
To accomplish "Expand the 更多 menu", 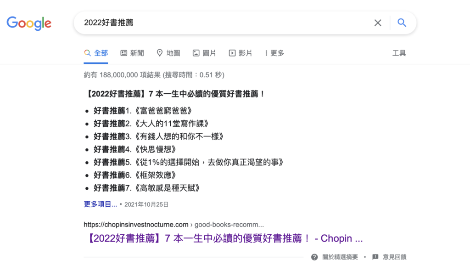I will [274, 53].
